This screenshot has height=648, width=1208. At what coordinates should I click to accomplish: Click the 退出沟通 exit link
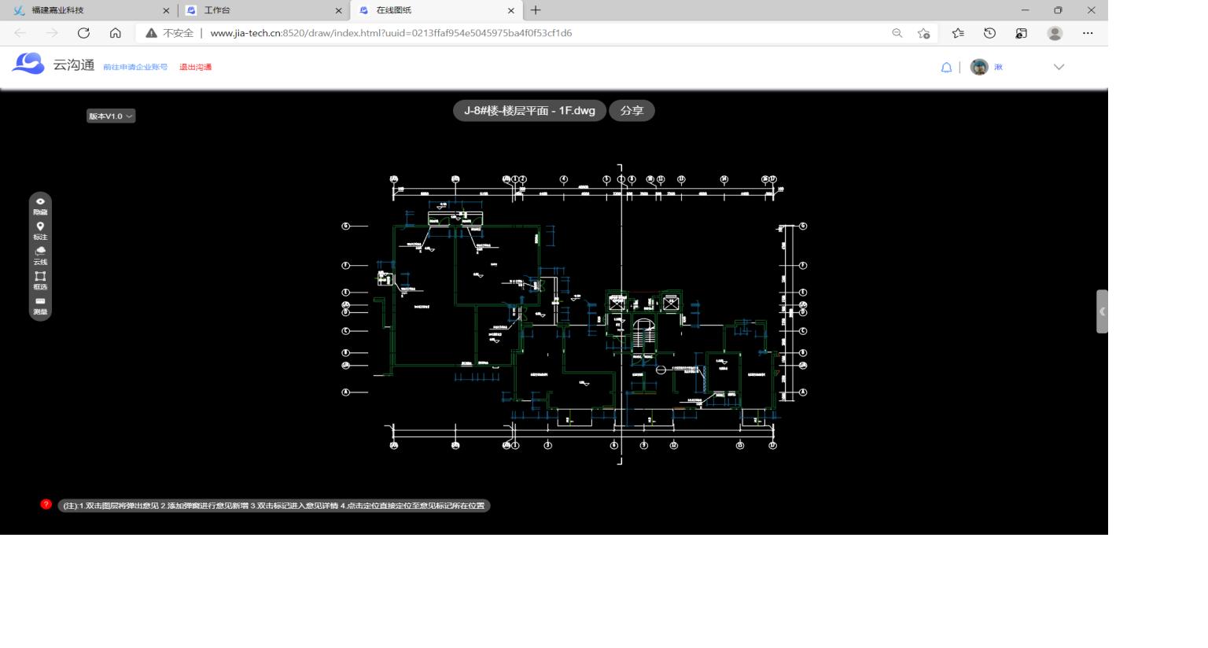pyautogui.click(x=195, y=68)
